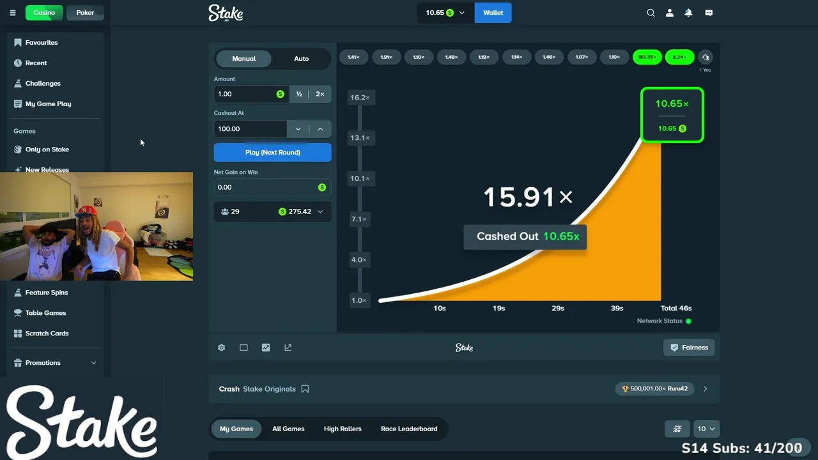Click the Challenges sidebar icon
Image resolution: width=818 pixels, height=460 pixels.
tap(18, 83)
